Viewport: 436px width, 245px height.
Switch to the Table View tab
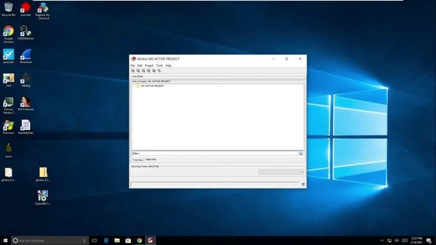(x=151, y=159)
